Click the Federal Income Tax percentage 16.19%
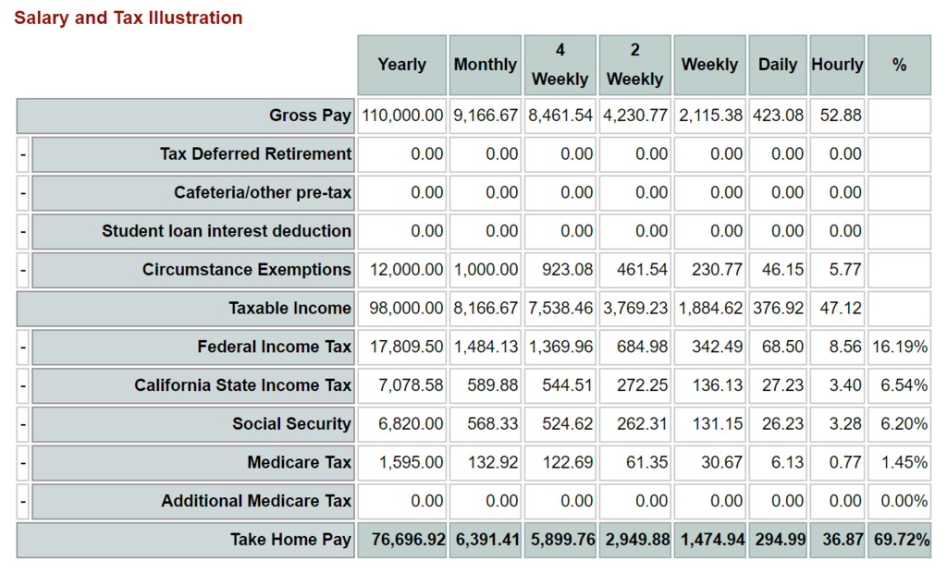 (x=899, y=347)
